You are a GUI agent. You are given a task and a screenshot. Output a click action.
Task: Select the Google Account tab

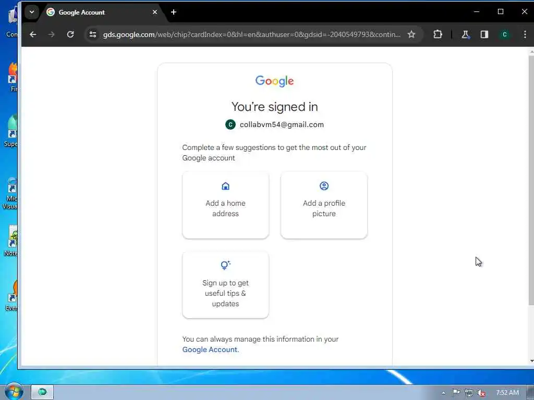click(102, 12)
